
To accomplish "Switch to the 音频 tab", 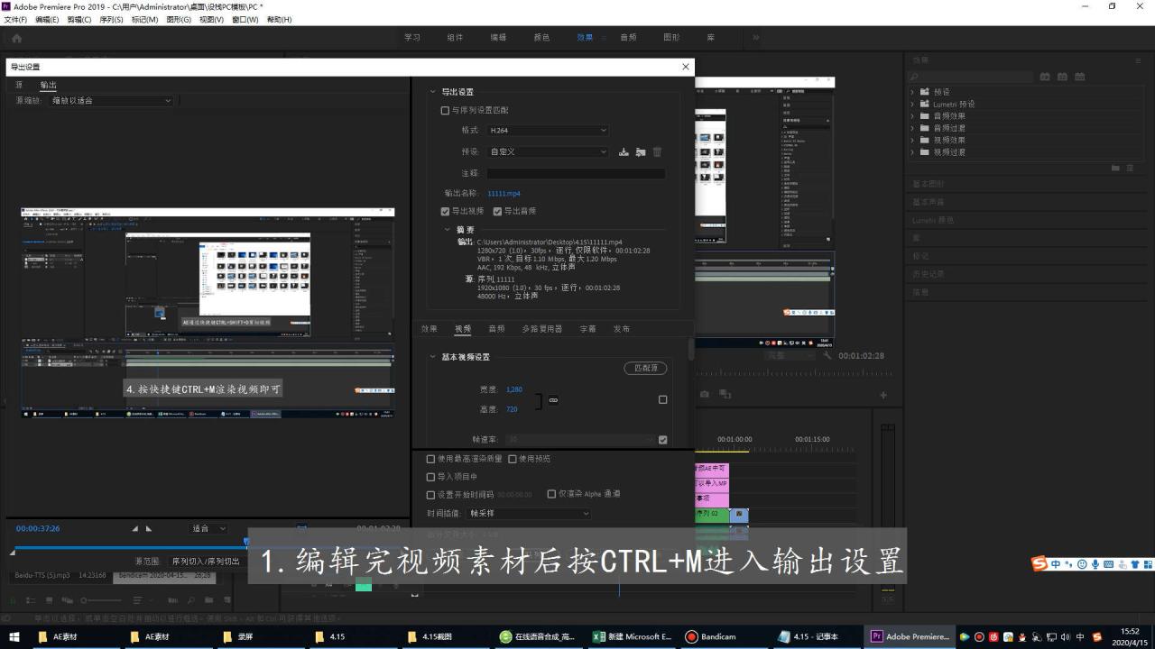I will pos(496,329).
